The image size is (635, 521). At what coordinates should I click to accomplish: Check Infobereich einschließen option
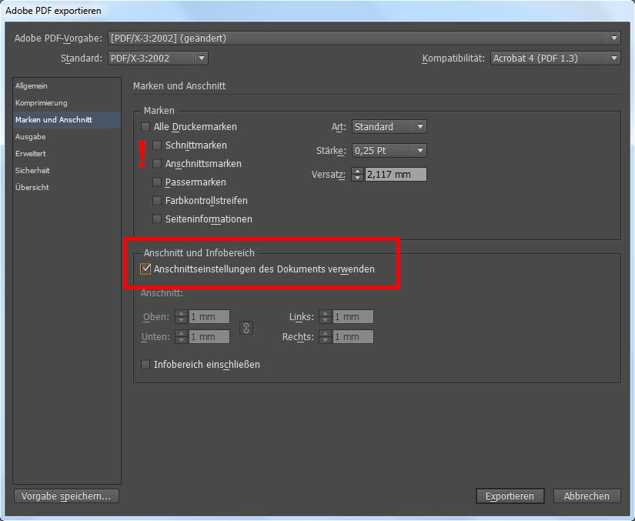tap(146, 365)
